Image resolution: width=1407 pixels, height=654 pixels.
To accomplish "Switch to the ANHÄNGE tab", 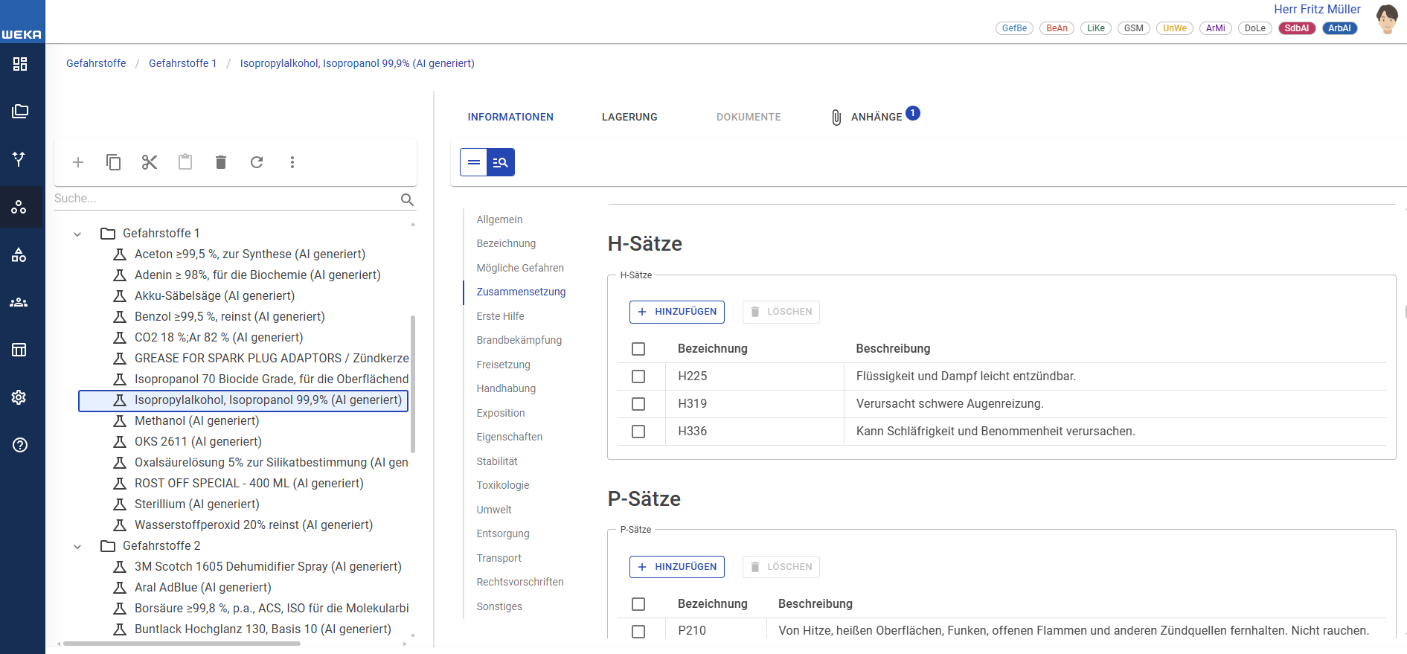I will tap(876, 117).
